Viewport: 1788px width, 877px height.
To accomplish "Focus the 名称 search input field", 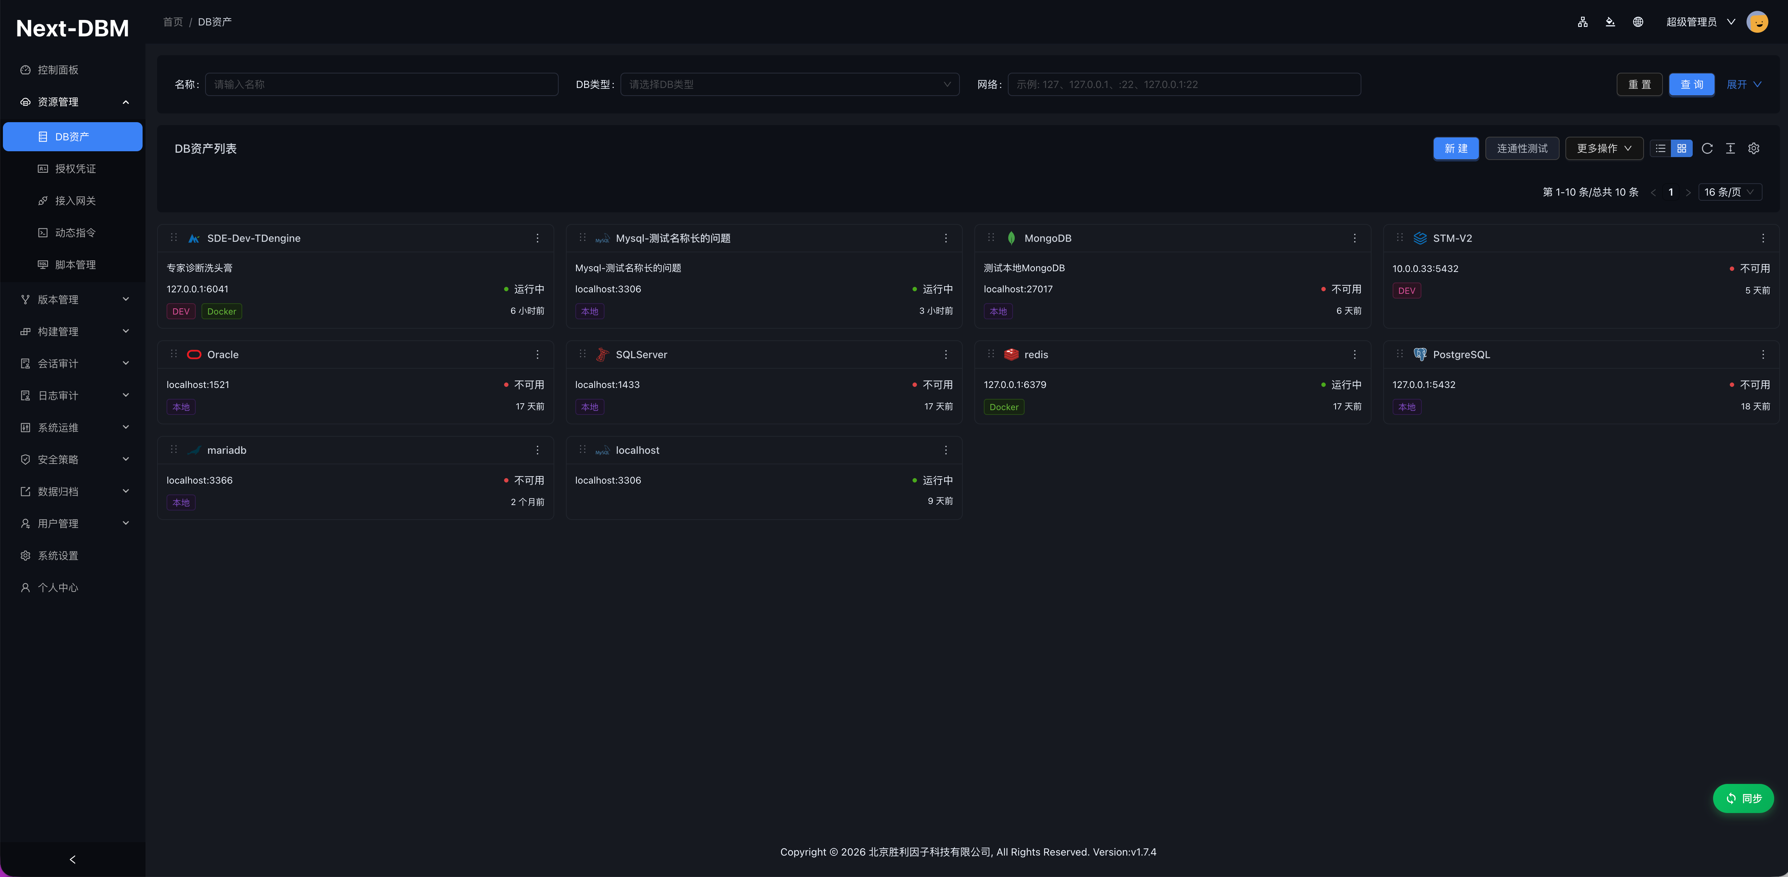I will (381, 85).
